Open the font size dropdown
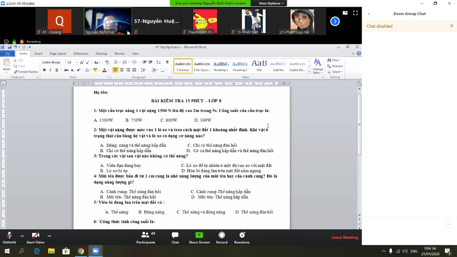Viewport: 457px width, 257px height. point(77,62)
